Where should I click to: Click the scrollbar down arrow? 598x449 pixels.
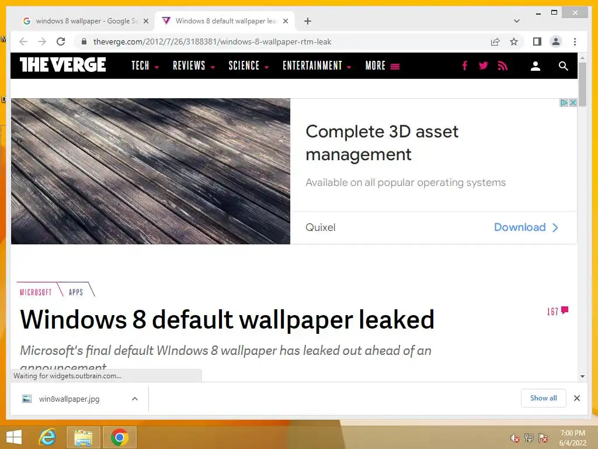point(582,377)
